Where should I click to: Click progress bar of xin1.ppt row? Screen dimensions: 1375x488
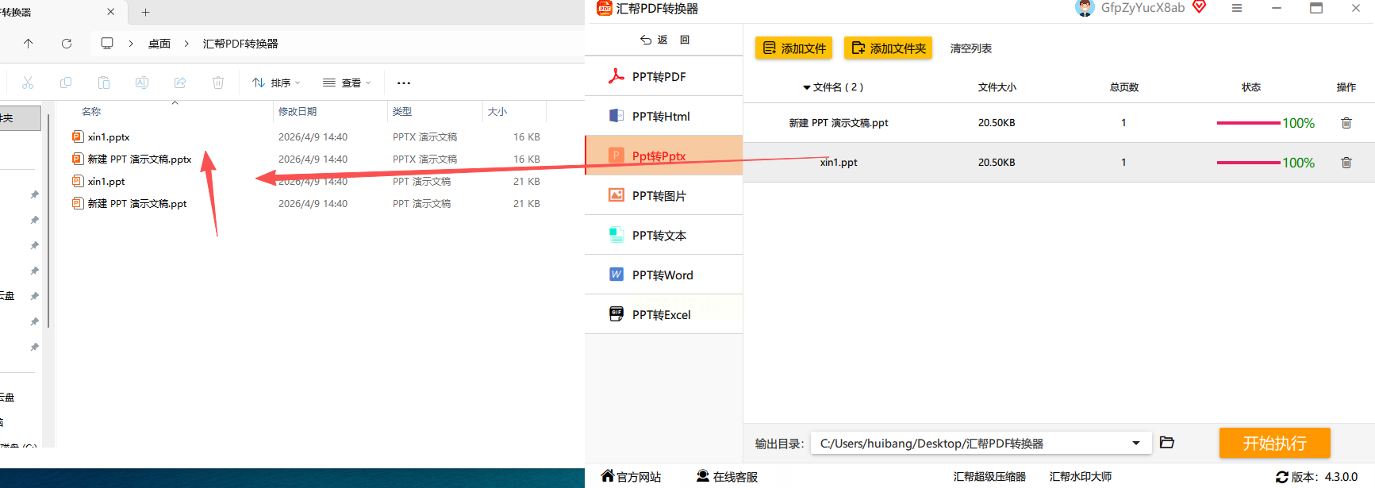tap(1249, 163)
